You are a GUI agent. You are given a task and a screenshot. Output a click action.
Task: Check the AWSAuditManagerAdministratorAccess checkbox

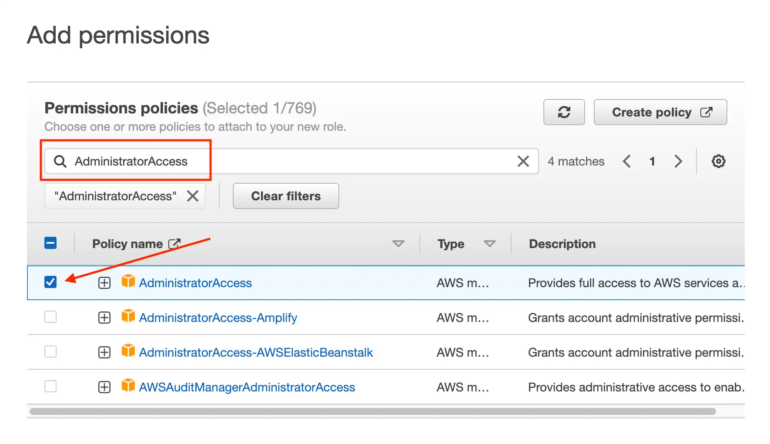click(50, 386)
